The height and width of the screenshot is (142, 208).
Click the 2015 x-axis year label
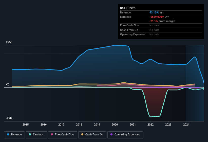coord(26,125)
